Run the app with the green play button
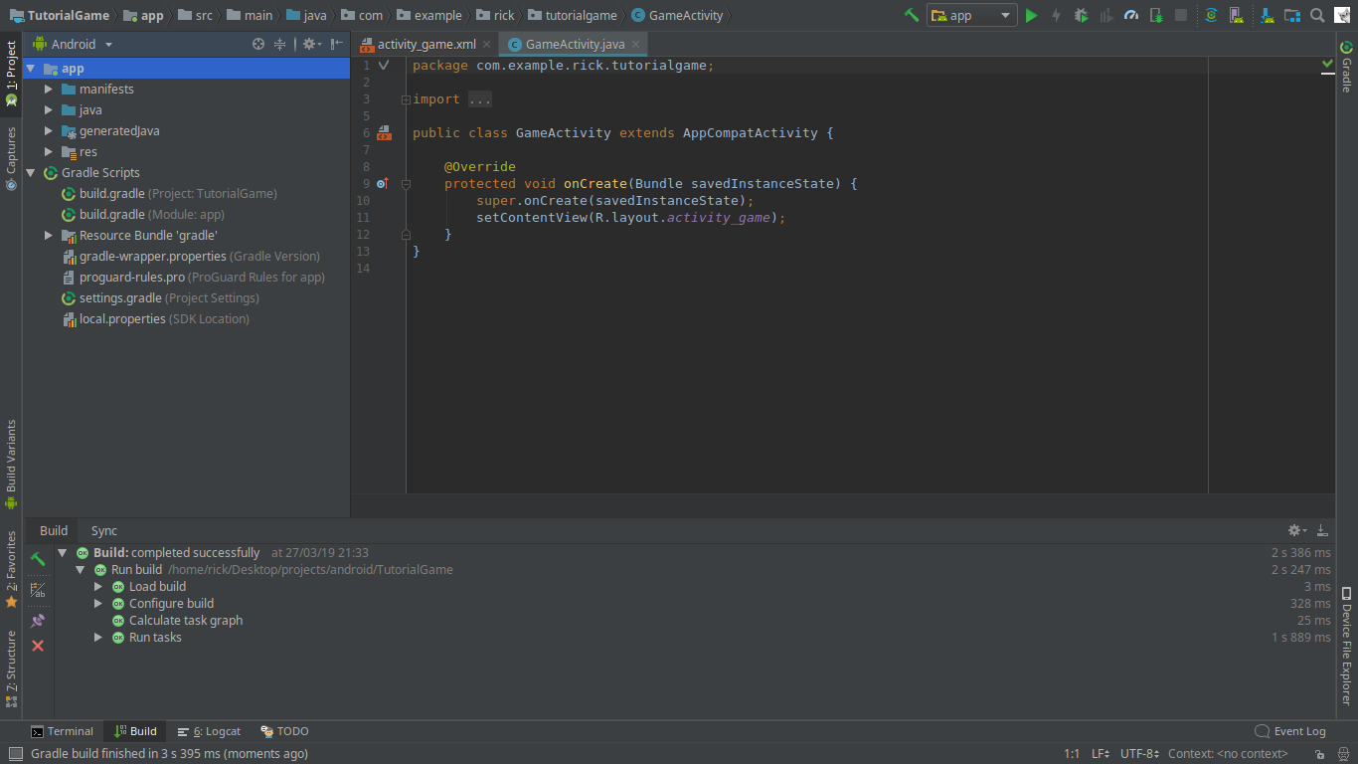 [1031, 15]
